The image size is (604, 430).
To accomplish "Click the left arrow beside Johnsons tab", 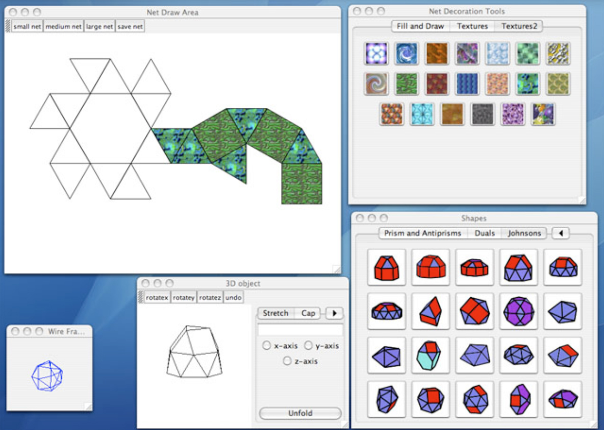I will coord(561,233).
